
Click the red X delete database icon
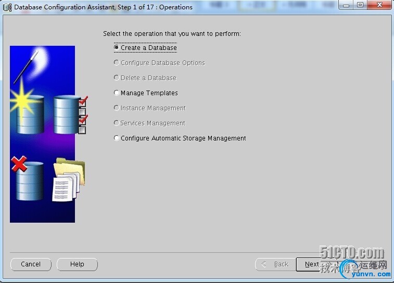[19, 164]
